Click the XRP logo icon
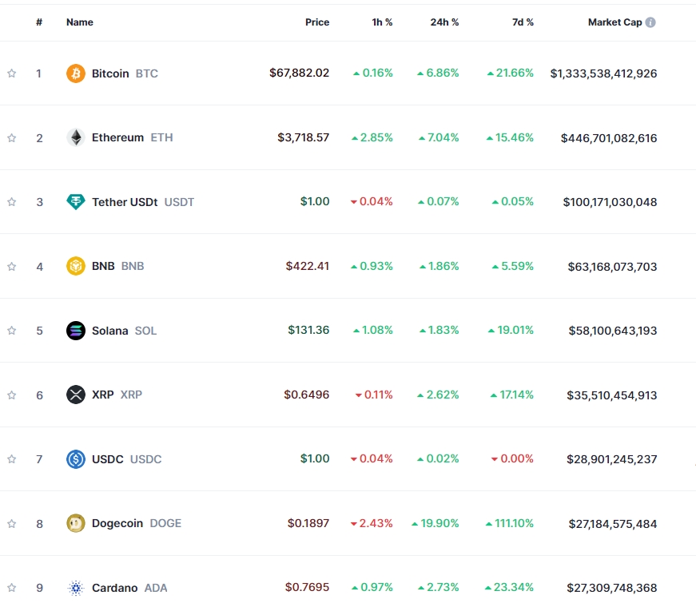The height and width of the screenshot is (611, 696). 74,395
